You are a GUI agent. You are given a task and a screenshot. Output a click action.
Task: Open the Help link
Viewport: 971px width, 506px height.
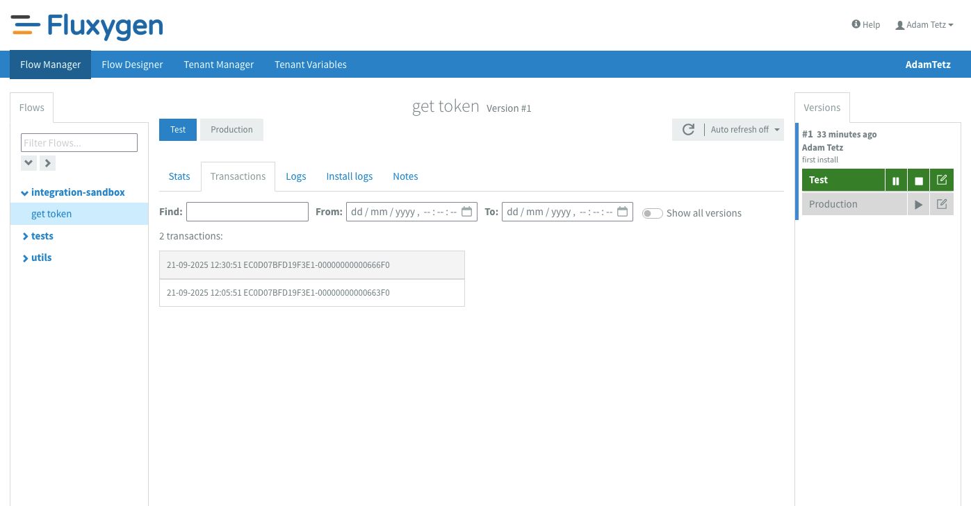866,25
